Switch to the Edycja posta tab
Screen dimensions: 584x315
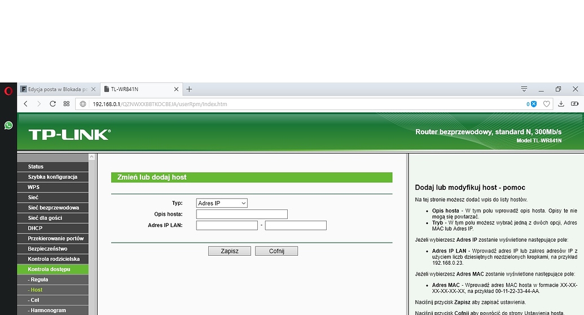click(55, 89)
